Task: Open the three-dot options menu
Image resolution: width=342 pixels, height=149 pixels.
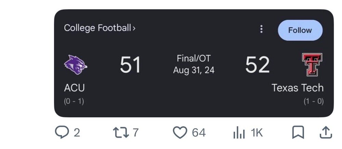Action: (261, 29)
